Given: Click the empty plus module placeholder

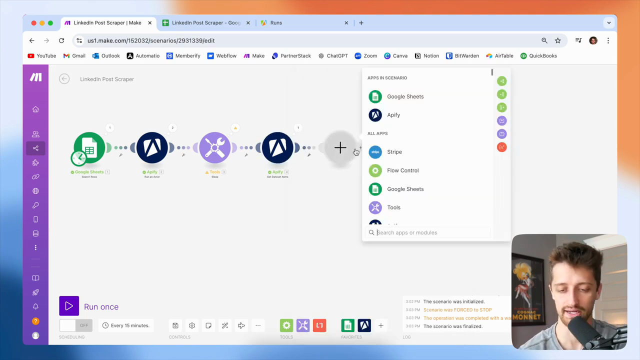Looking at the screenshot, I should pyautogui.click(x=340, y=147).
